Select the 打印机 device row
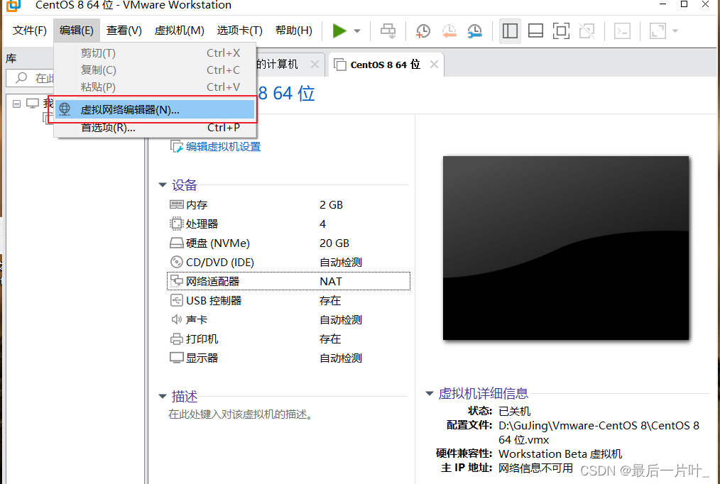The image size is (720, 484). pos(288,339)
